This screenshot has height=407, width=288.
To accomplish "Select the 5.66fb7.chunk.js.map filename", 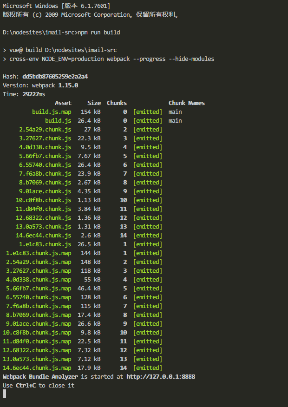I will click(x=39, y=289).
